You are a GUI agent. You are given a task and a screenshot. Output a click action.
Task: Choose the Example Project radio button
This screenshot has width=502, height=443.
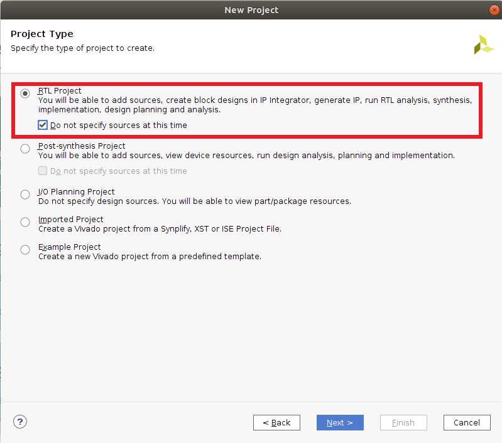[x=25, y=250]
